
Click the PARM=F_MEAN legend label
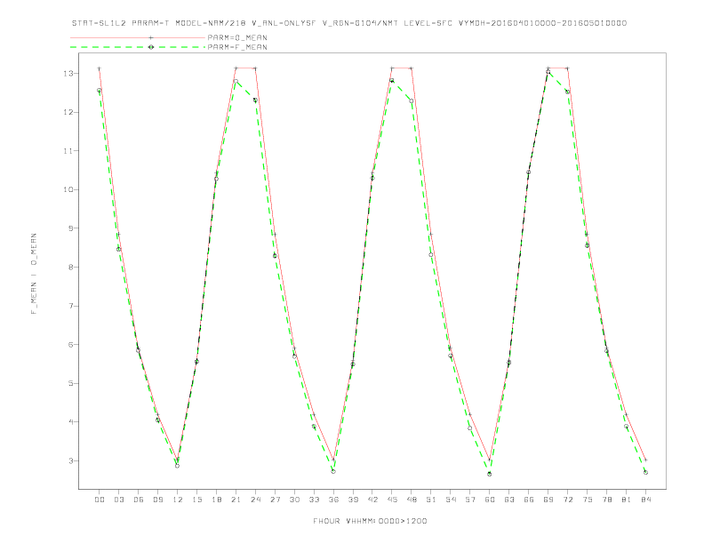pyautogui.click(x=237, y=47)
